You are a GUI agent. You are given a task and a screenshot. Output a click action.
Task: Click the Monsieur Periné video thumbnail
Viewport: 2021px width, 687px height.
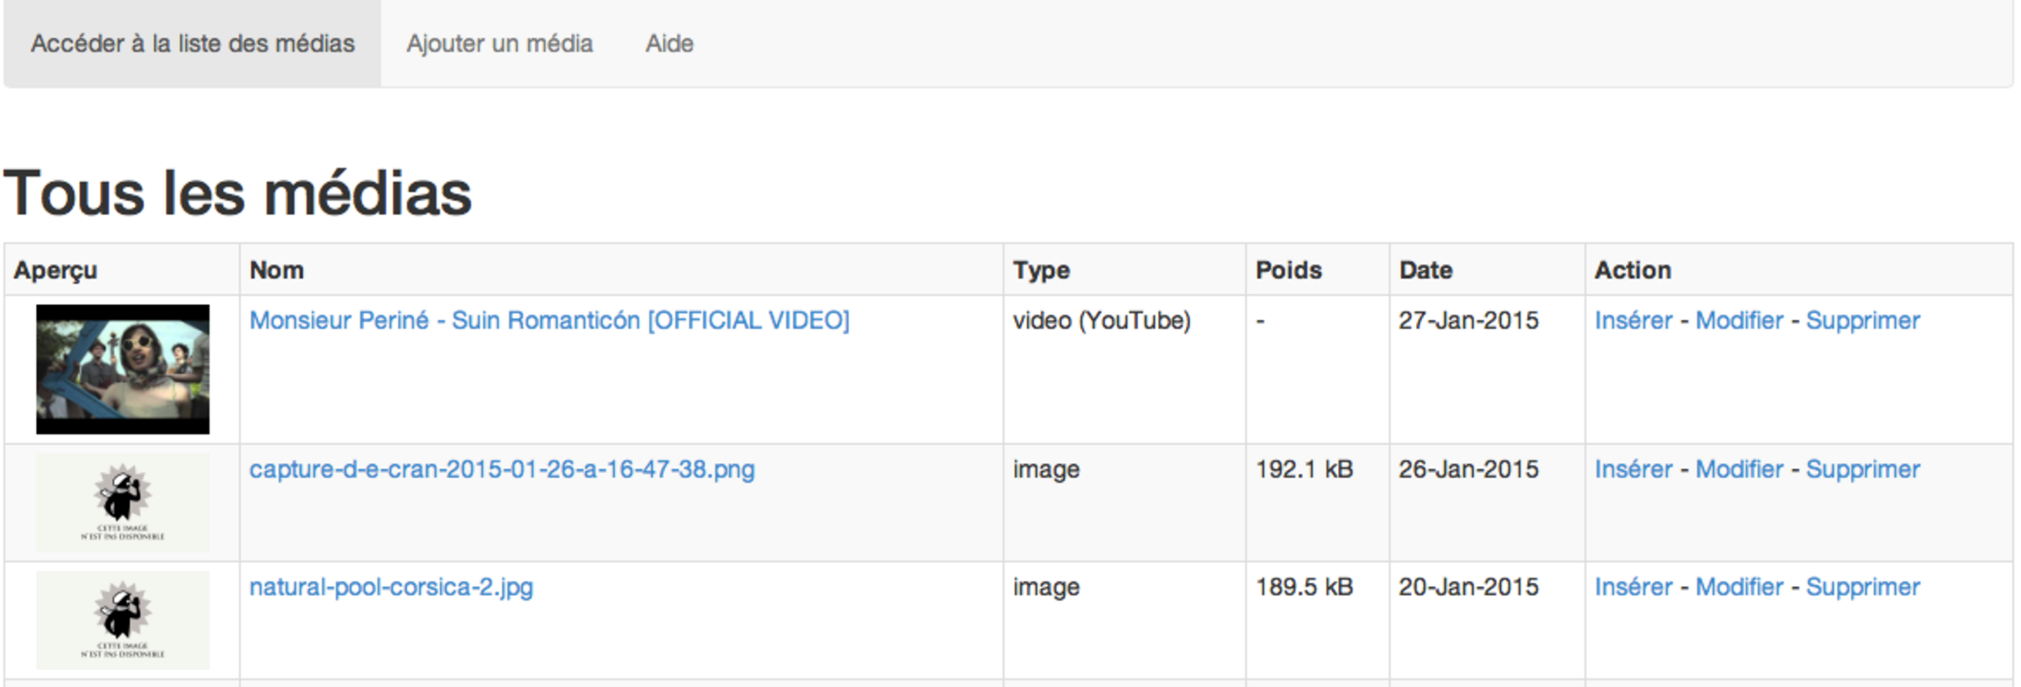tap(122, 369)
